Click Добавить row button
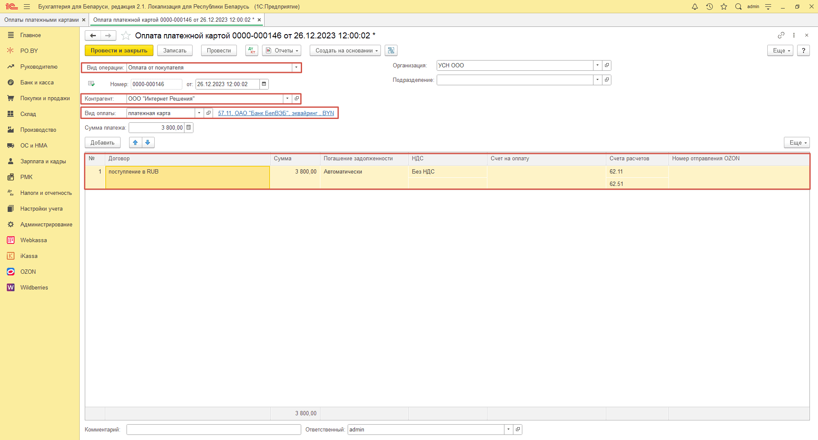818x440 pixels. coord(103,142)
